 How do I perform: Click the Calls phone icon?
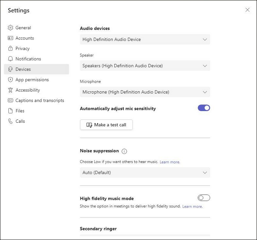tap(10, 121)
